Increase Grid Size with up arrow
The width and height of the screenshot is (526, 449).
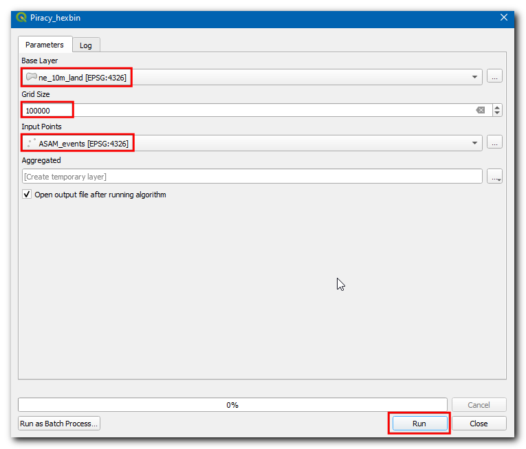coord(497,107)
